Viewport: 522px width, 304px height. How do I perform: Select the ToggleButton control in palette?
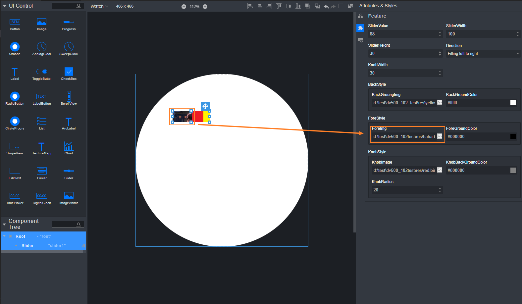pos(42,72)
